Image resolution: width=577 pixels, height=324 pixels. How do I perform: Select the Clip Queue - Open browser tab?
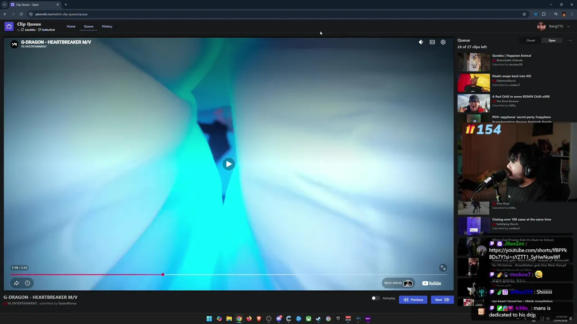coord(35,4)
